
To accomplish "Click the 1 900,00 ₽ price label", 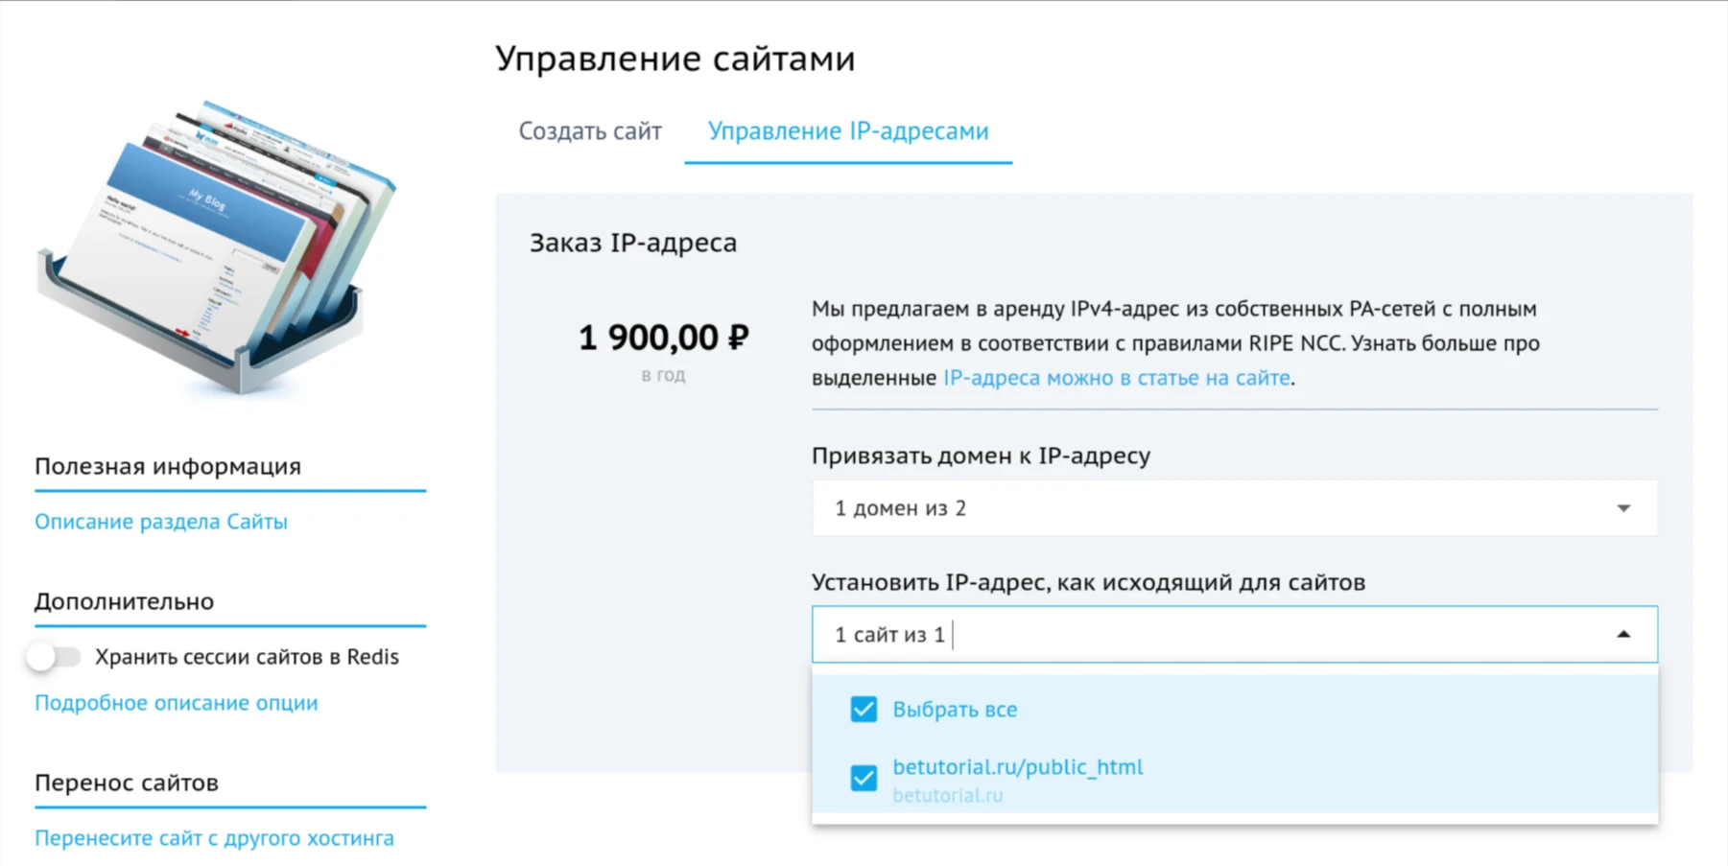I will point(663,338).
